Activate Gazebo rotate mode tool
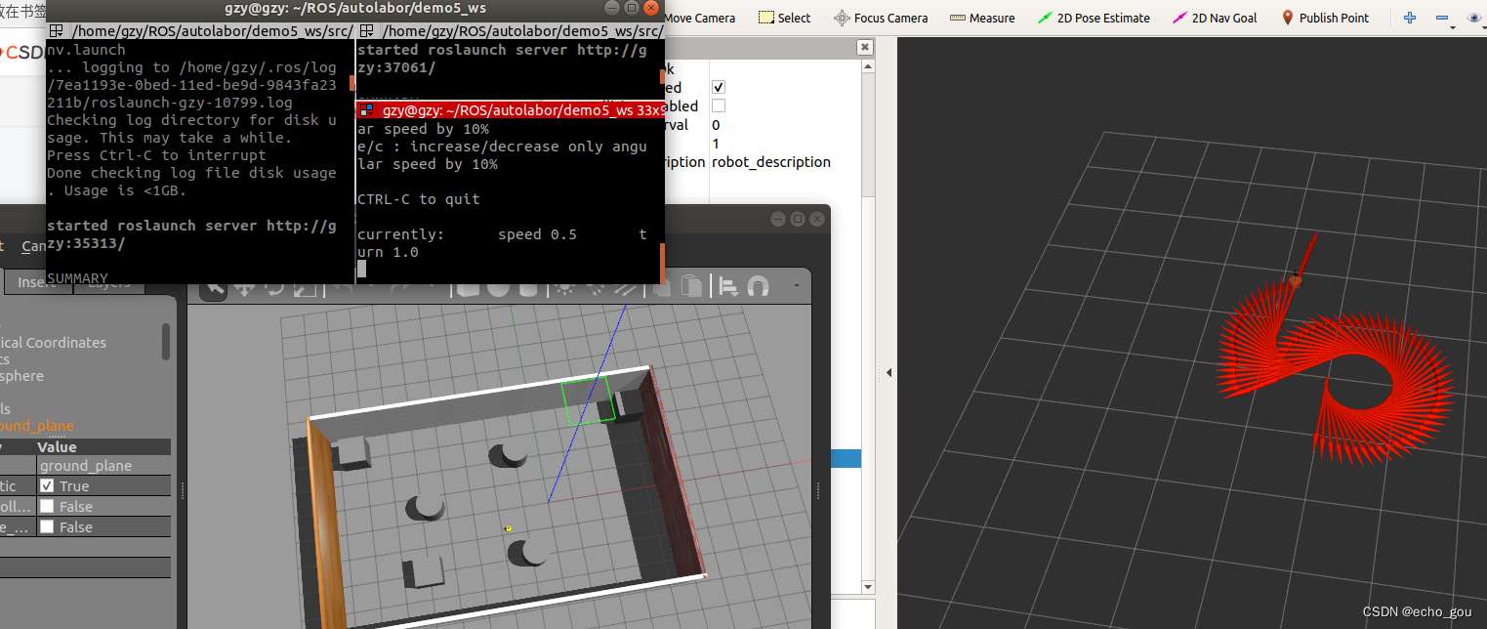 click(x=275, y=289)
